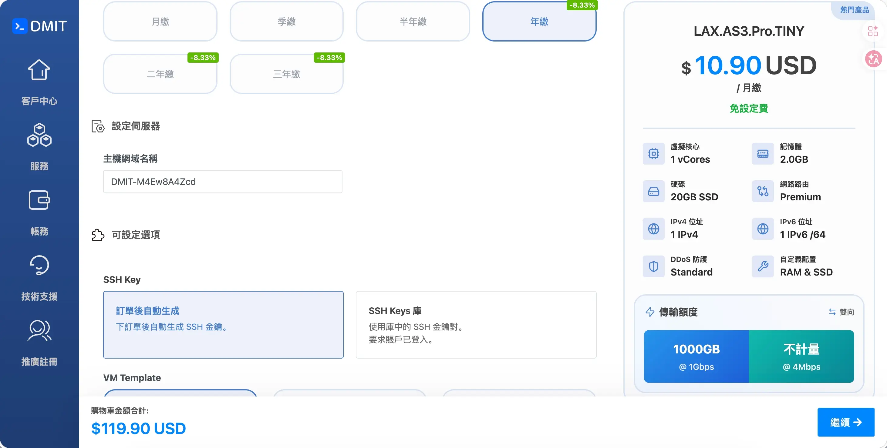Open the 推廣註冊 referral icon
The image size is (887, 448).
(39, 330)
